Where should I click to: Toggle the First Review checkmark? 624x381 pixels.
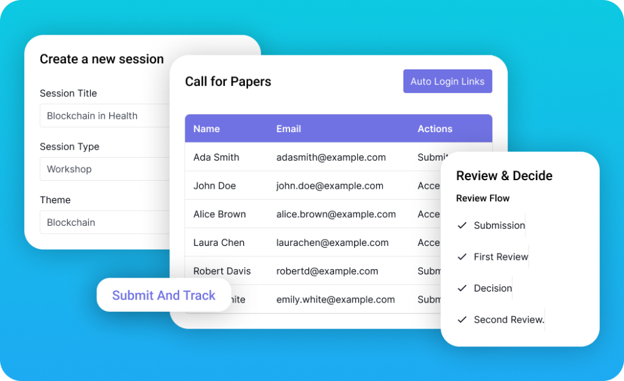point(462,257)
